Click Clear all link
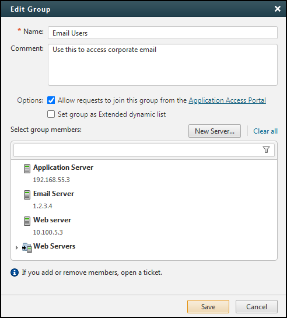 pyautogui.click(x=265, y=131)
